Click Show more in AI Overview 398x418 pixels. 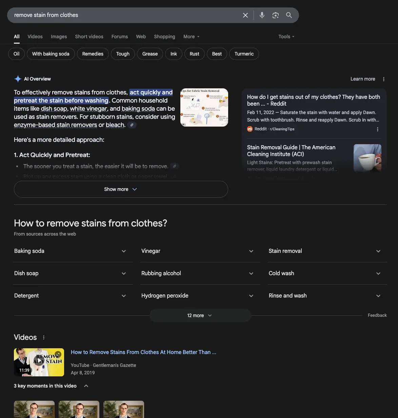121,189
